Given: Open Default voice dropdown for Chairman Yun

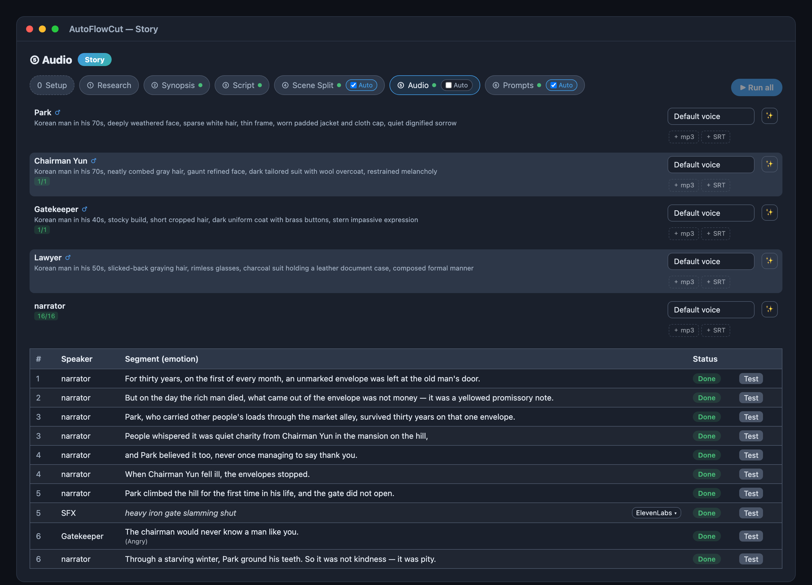Looking at the screenshot, I should pyautogui.click(x=711, y=164).
